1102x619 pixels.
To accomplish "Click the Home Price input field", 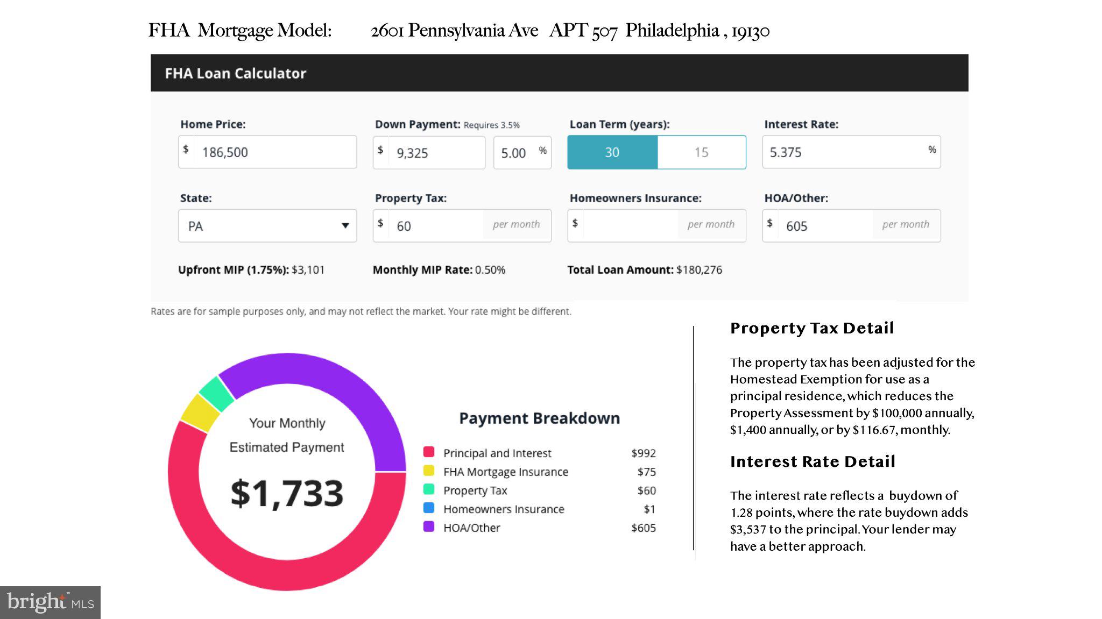I will (x=267, y=152).
